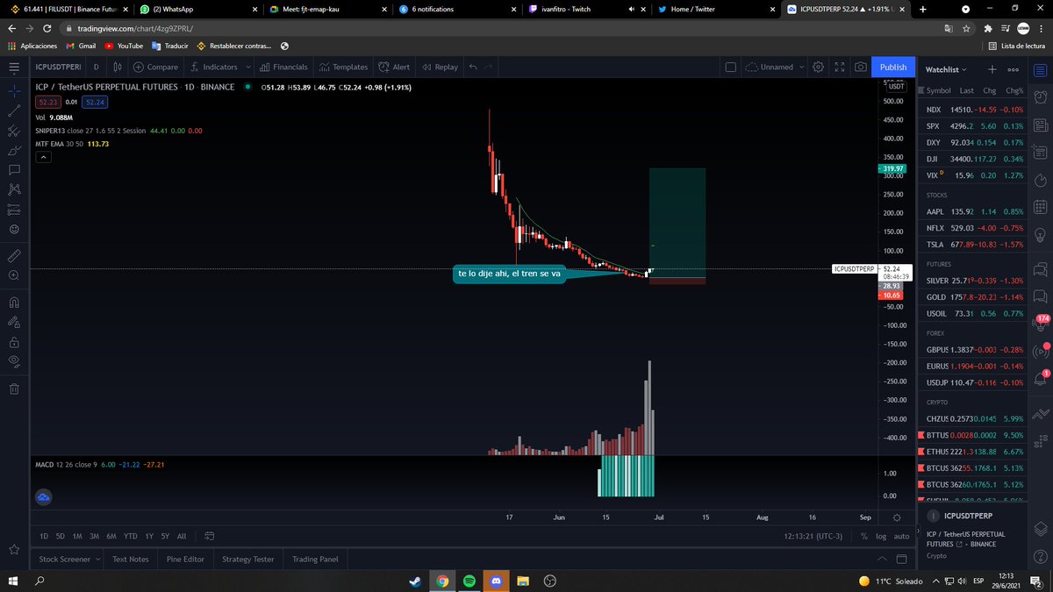
Task: Expand the Watchlist name dropdown
Action: click(946, 68)
